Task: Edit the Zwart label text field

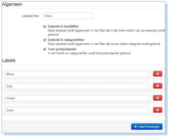Action: point(76,110)
